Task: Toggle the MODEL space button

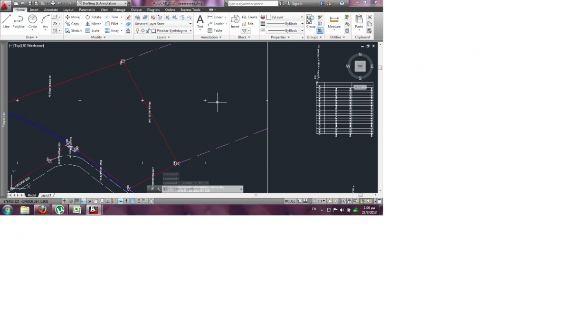Action: 290,201
